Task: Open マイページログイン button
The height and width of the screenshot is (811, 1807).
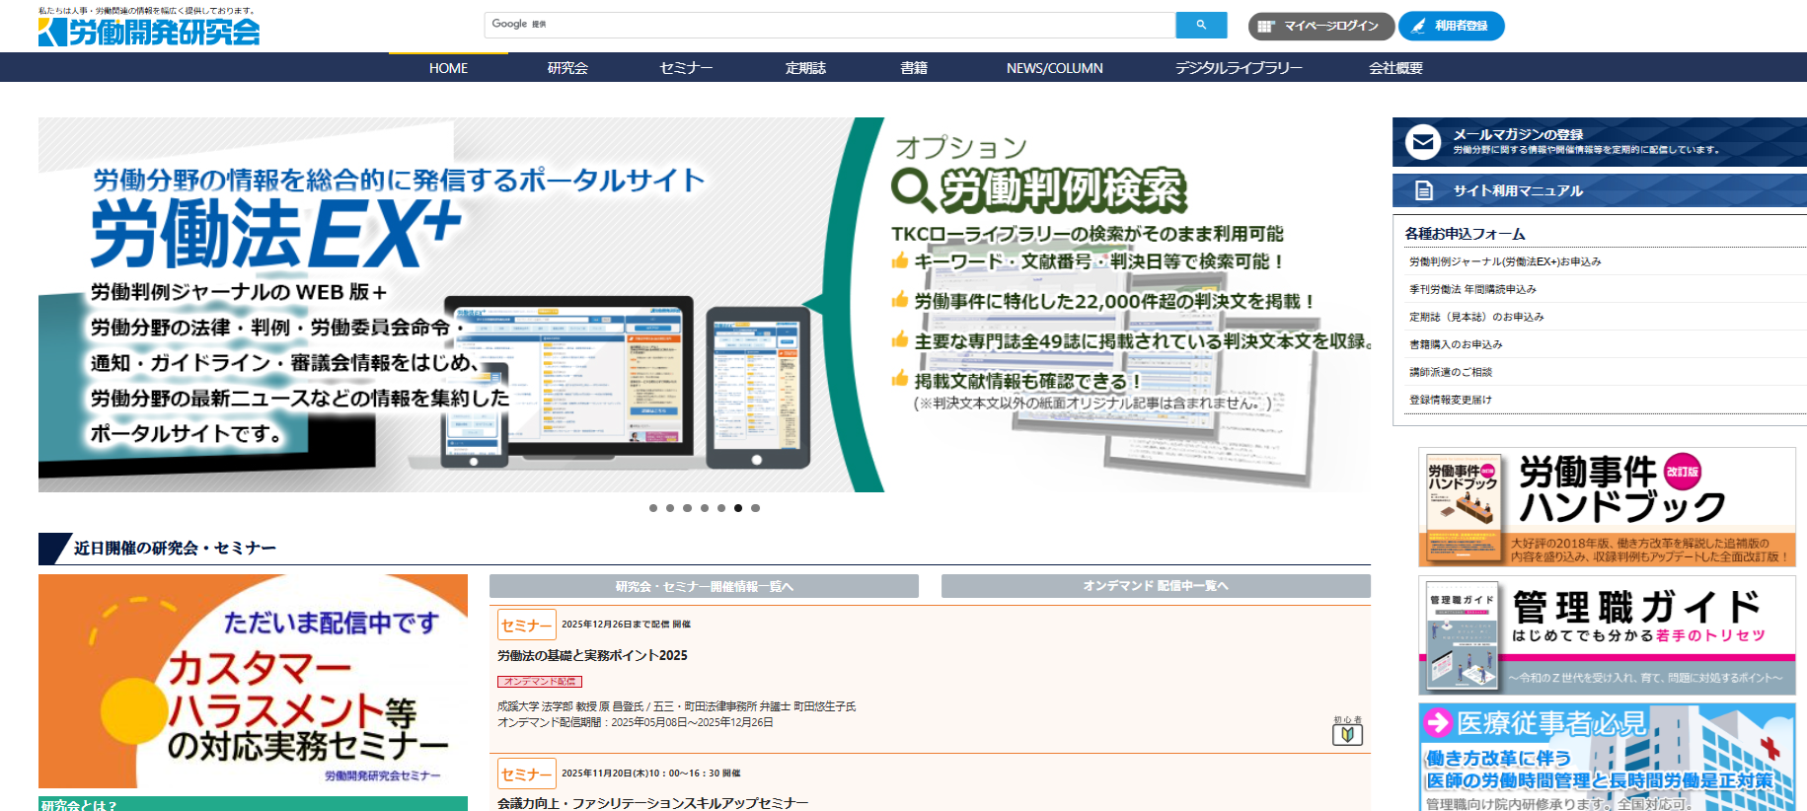Action: pyautogui.click(x=1320, y=26)
